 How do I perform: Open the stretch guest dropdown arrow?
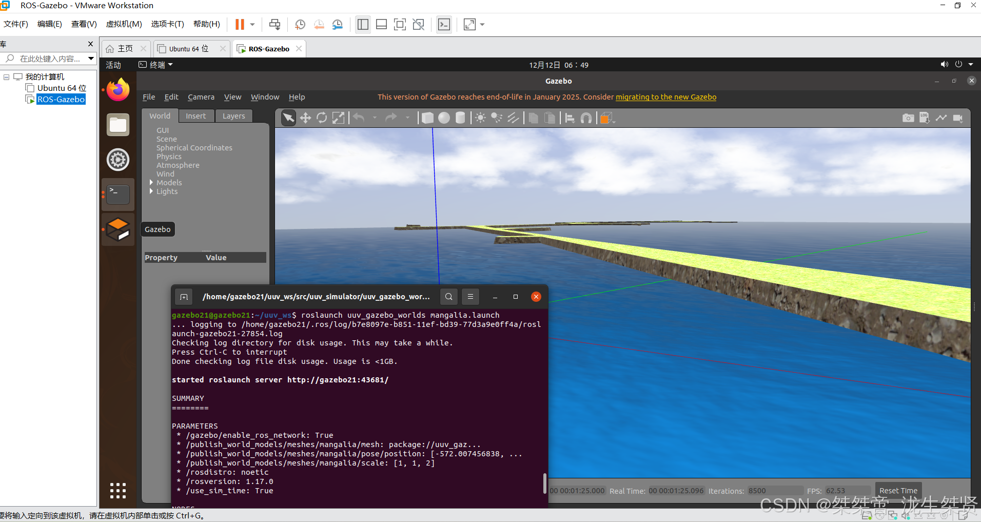[x=482, y=24]
